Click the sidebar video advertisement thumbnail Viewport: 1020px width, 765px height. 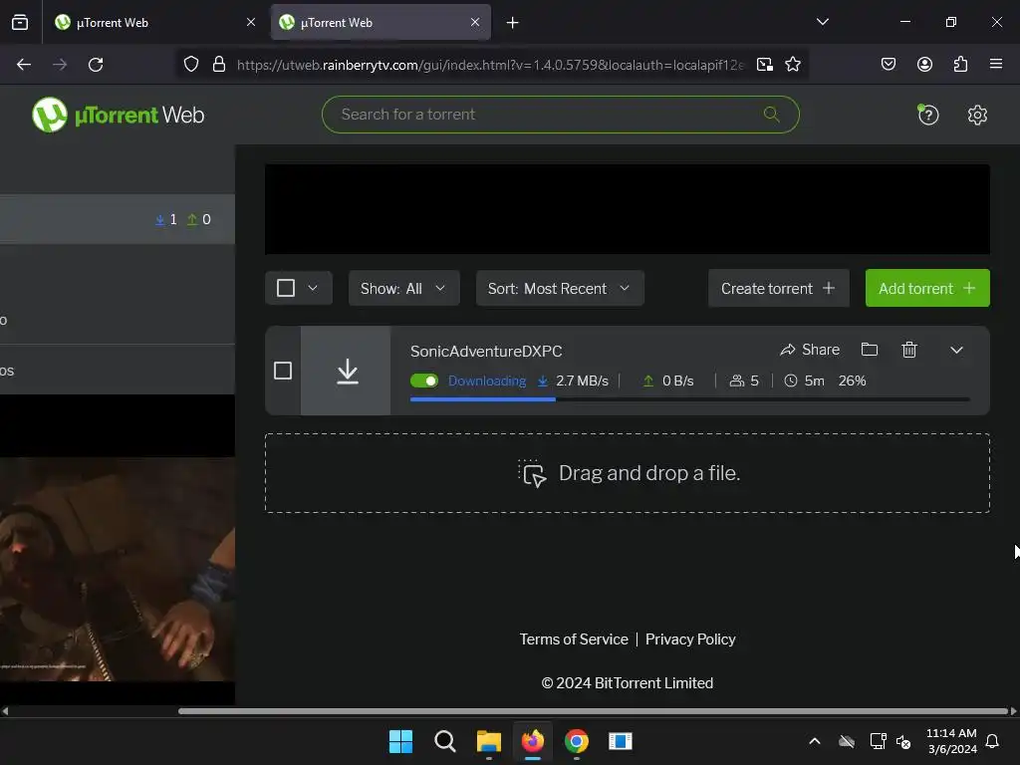118,569
